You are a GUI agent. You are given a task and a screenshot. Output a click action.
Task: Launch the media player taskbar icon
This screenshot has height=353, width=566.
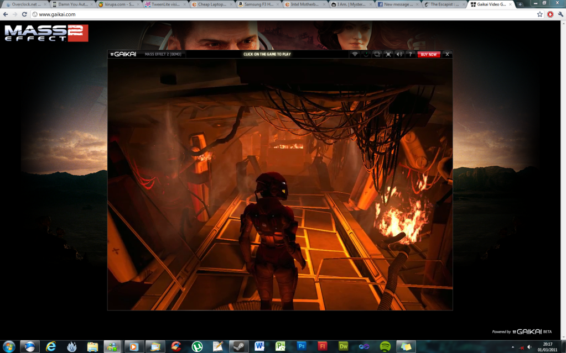pos(134,346)
